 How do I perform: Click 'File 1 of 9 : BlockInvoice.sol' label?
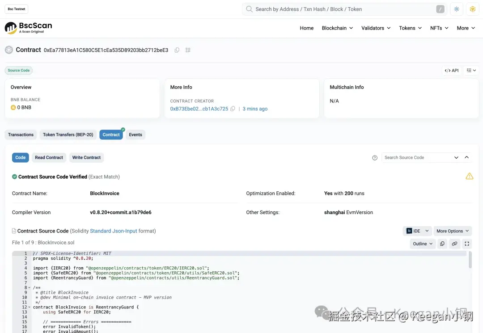click(43, 243)
